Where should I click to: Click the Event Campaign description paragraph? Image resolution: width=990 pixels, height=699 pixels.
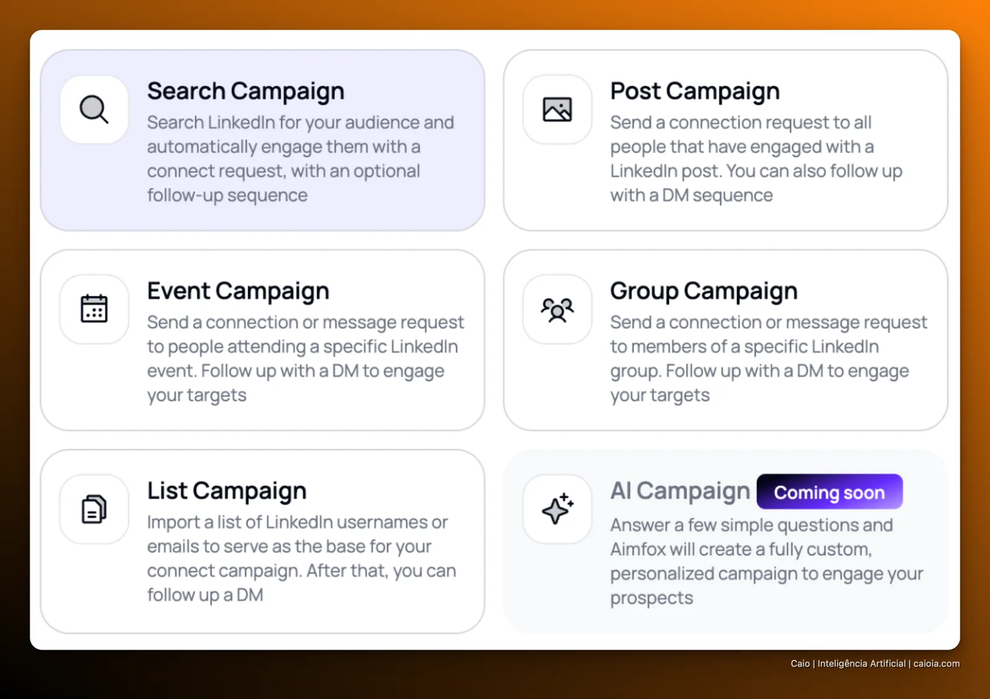click(x=306, y=358)
